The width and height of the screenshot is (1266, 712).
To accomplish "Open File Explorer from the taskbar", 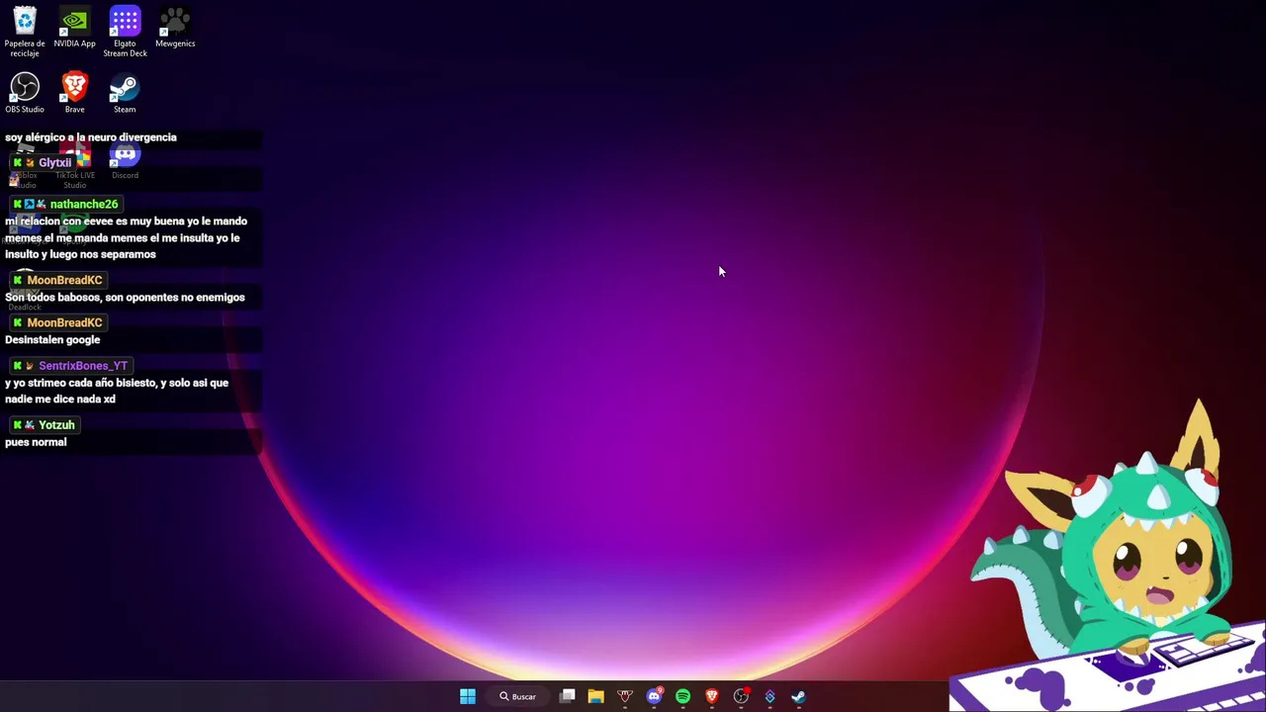I will click(595, 696).
